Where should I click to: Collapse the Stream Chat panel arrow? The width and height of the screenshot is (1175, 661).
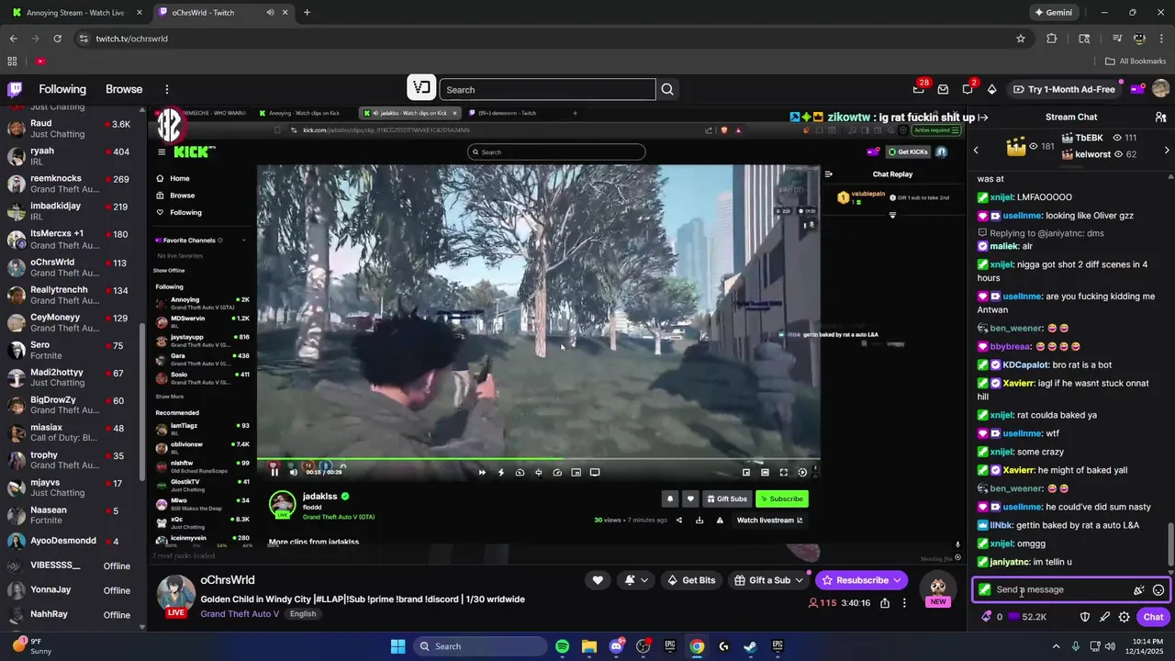(982, 118)
